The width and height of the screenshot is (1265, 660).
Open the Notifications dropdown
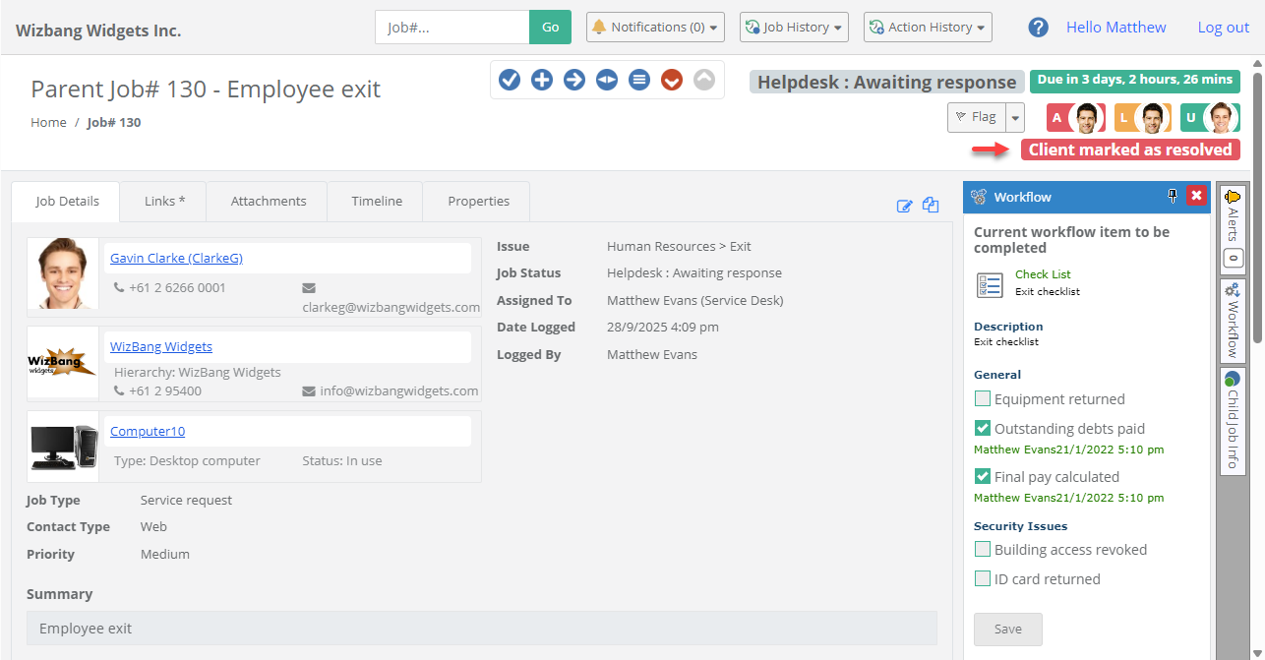(x=655, y=28)
